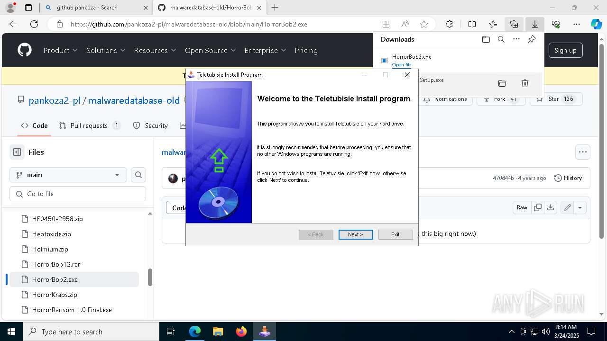Open collections icon
The height and width of the screenshot is (341, 607).
[x=514, y=24]
